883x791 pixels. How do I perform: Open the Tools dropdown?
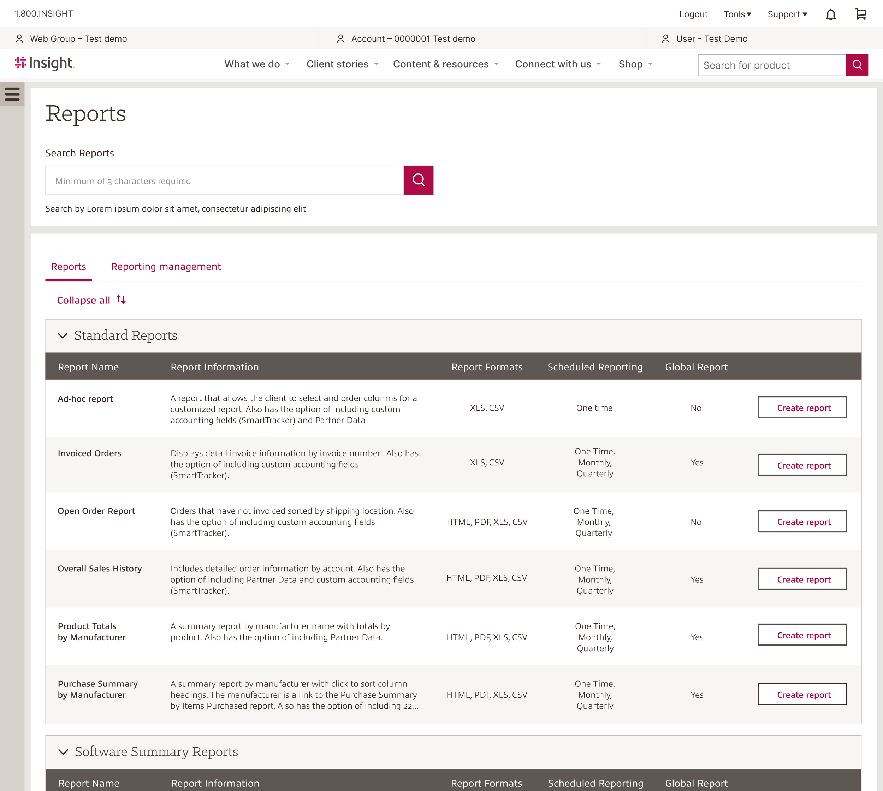point(737,14)
